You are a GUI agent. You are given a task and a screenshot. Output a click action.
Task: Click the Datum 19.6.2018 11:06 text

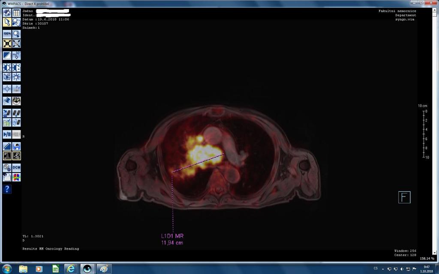pyautogui.click(x=45, y=19)
